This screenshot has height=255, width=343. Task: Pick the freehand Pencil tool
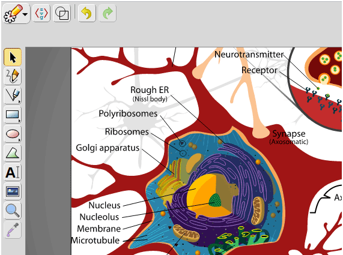click(13, 76)
